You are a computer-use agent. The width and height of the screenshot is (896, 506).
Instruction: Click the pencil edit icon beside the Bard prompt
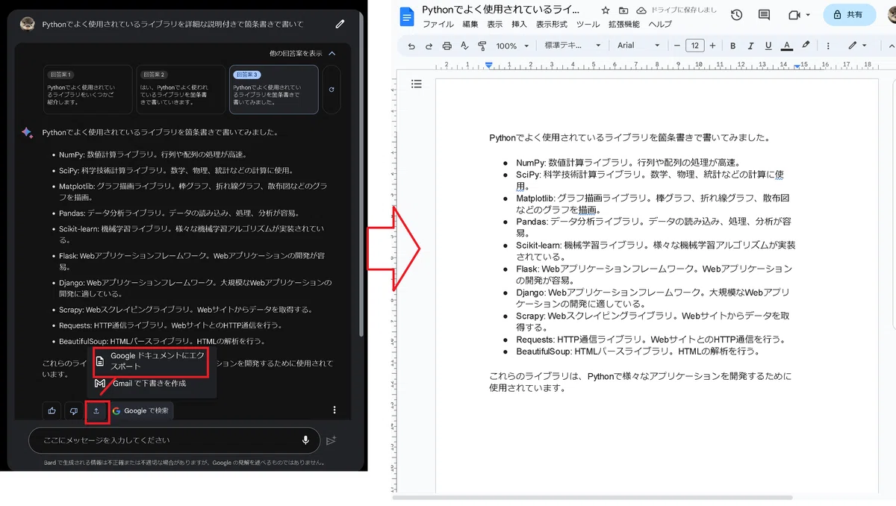pos(340,24)
